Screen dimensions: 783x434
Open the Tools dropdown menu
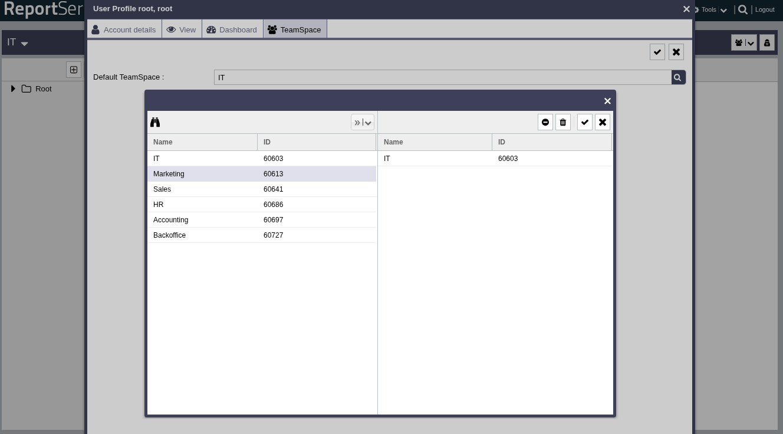click(x=710, y=9)
